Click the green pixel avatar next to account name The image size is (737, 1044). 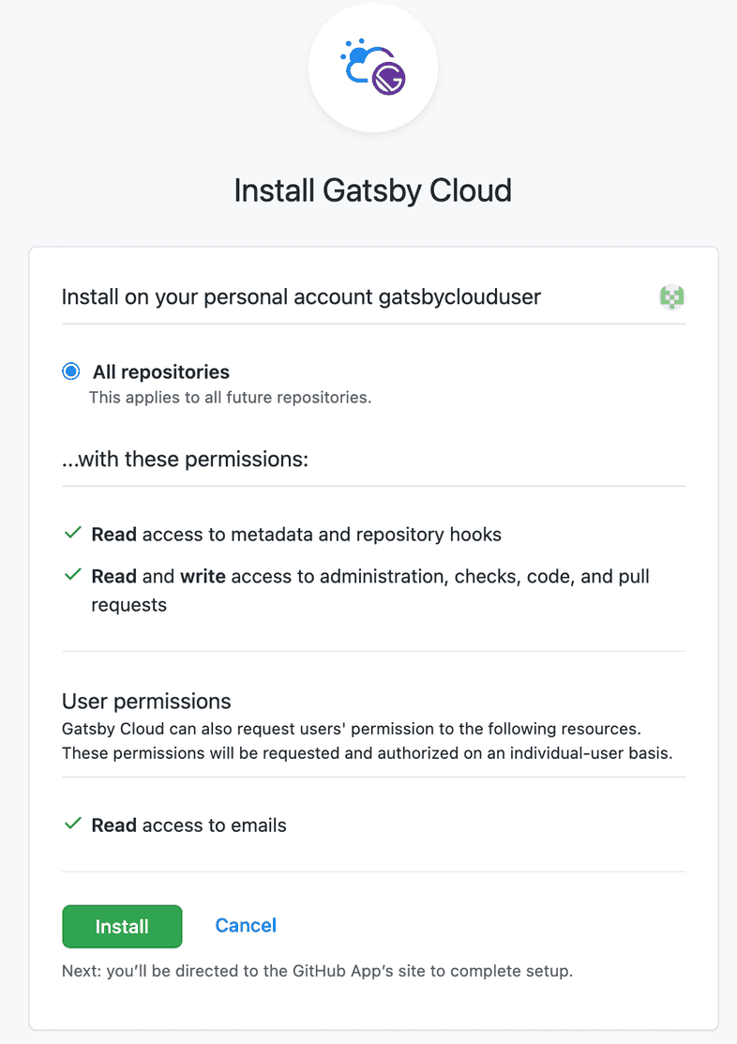pos(671,296)
